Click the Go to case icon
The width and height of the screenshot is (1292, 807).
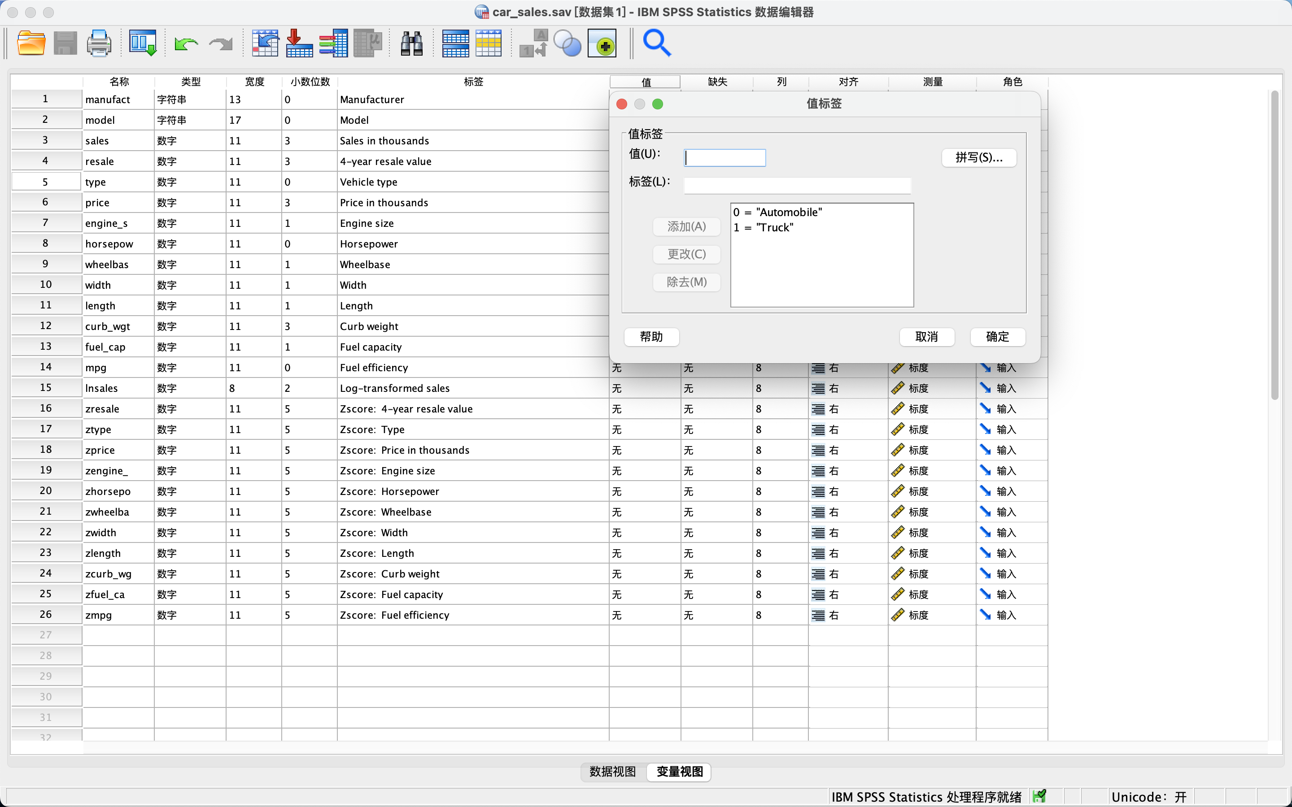[x=265, y=43]
